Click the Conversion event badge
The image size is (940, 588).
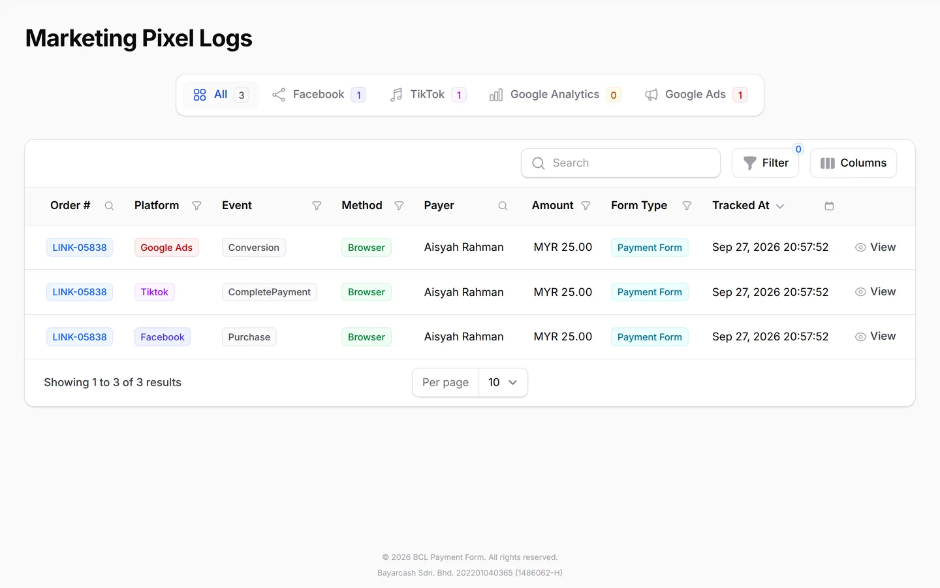click(254, 248)
